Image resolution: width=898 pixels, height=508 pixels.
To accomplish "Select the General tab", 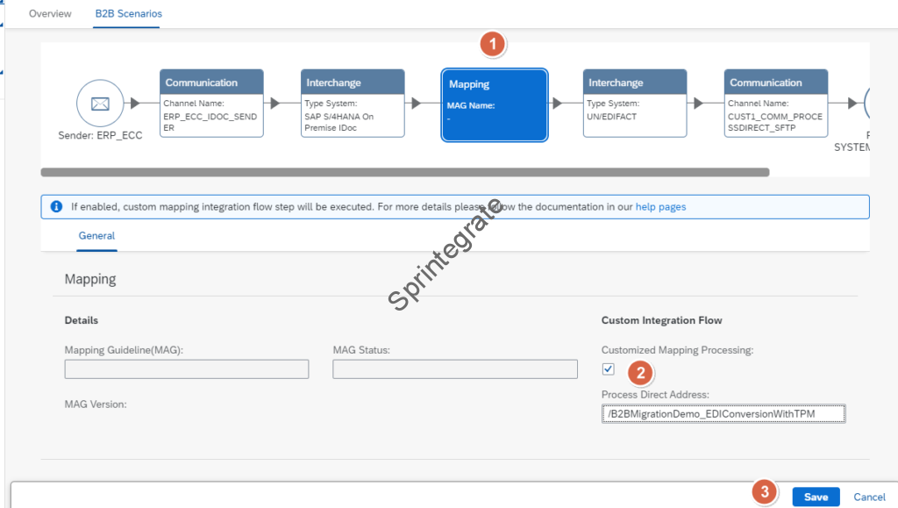I will click(x=96, y=236).
